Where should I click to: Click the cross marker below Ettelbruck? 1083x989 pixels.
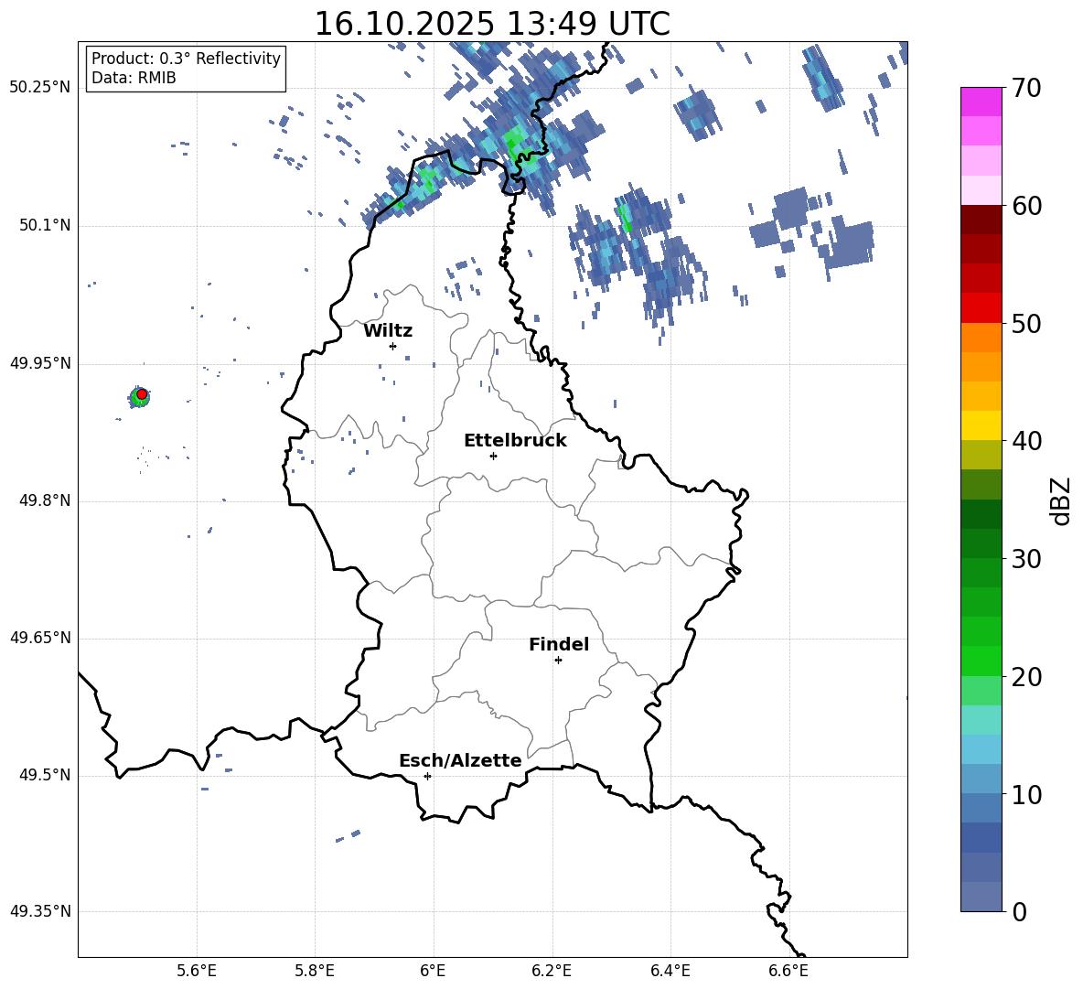pos(493,456)
